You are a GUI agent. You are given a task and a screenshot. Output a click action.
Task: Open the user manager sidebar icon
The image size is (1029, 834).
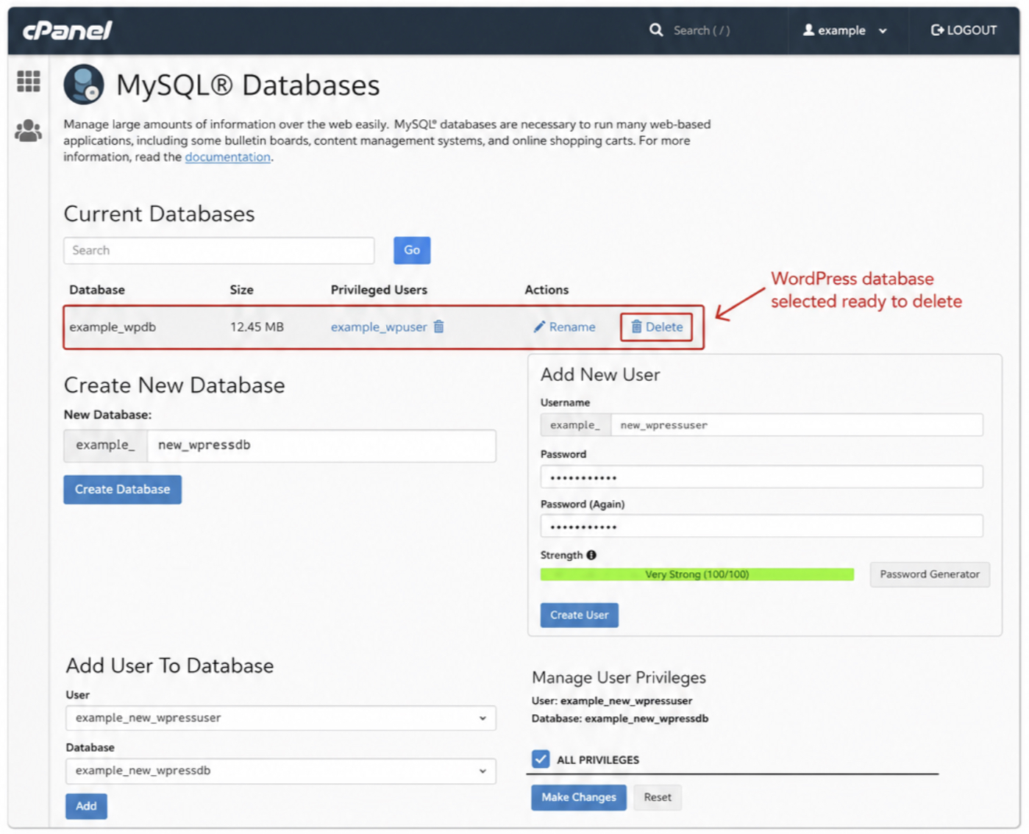[29, 131]
